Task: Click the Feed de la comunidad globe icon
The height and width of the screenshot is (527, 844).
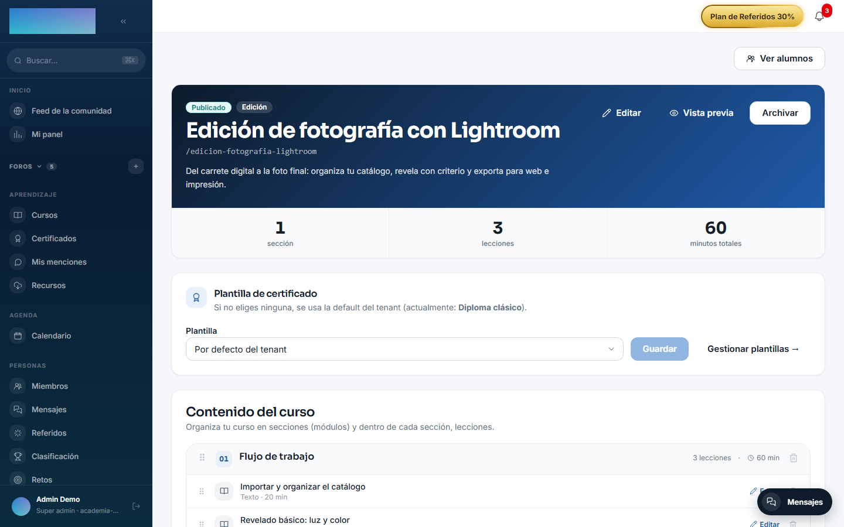Action: point(18,111)
